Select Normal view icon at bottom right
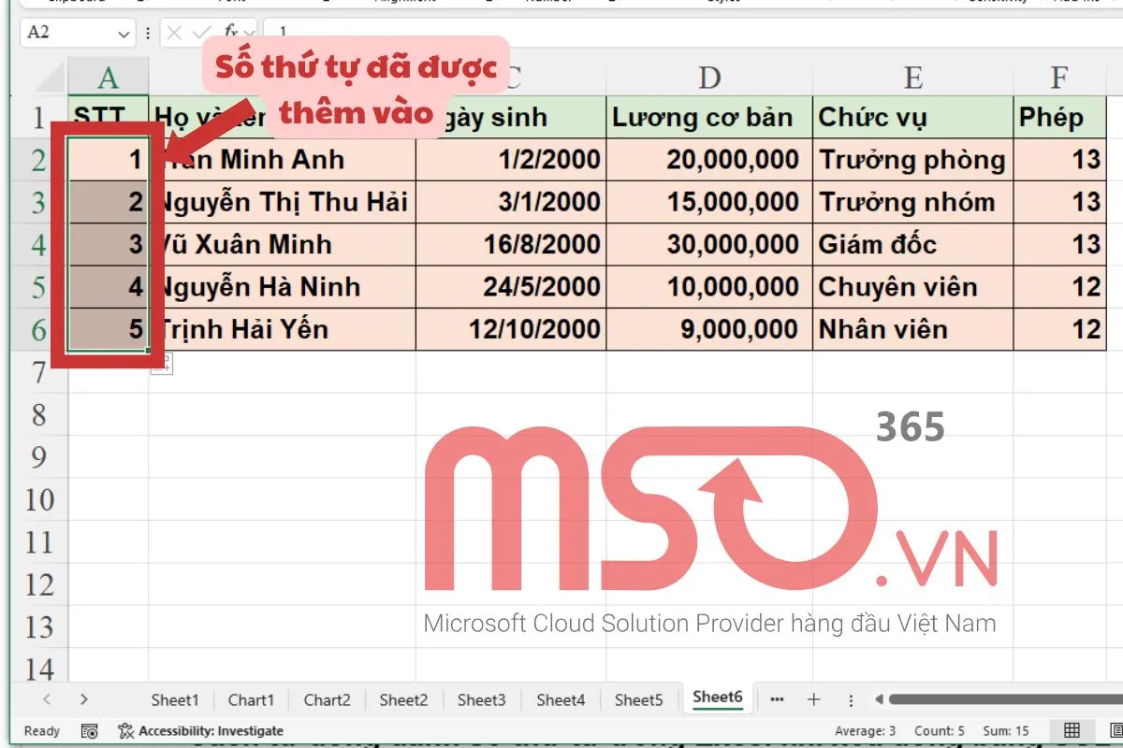Image resolution: width=1123 pixels, height=748 pixels. [x=1072, y=730]
